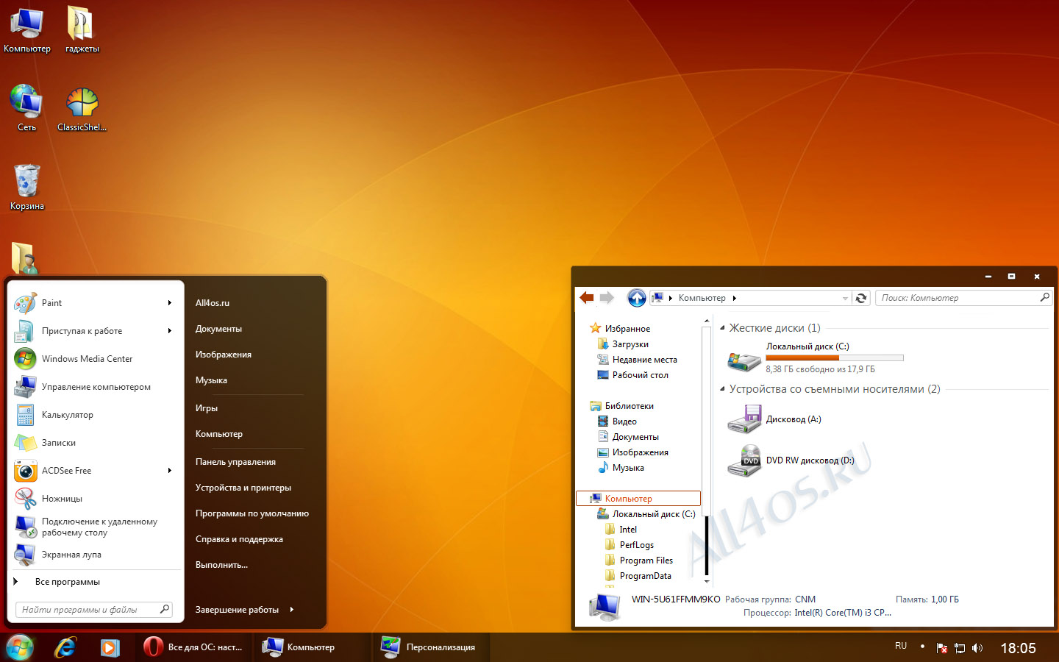Click the Start orb button
The width and height of the screenshot is (1059, 662).
pyautogui.click(x=19, y=648)
